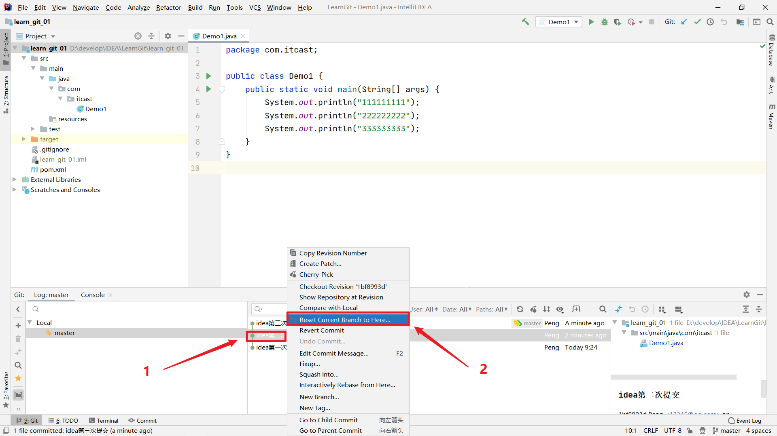Screen dimensions: 777x436
Task: Collapse all in Project panel
Action: coord(151,36)
